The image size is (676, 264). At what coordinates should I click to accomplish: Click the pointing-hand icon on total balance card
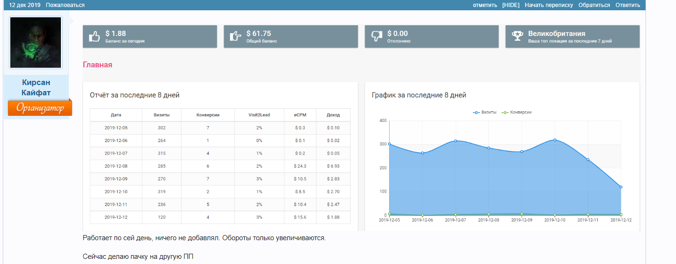point(235,36)
